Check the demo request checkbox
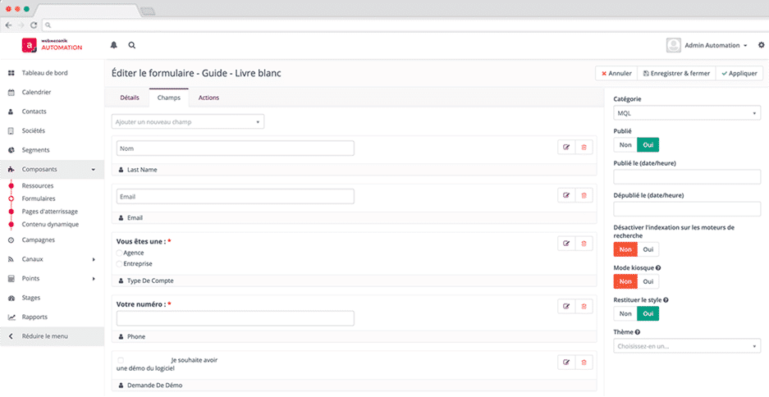This screenshot has width=769, height=397. pos(121,360)
